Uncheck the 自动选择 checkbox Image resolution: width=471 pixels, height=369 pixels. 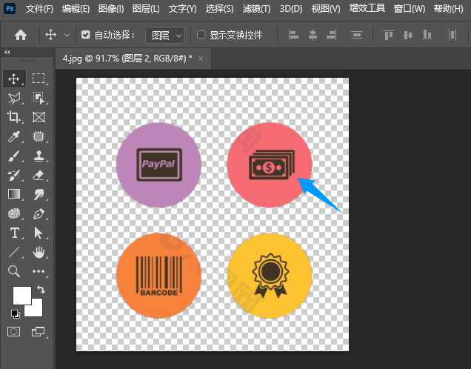86,35
